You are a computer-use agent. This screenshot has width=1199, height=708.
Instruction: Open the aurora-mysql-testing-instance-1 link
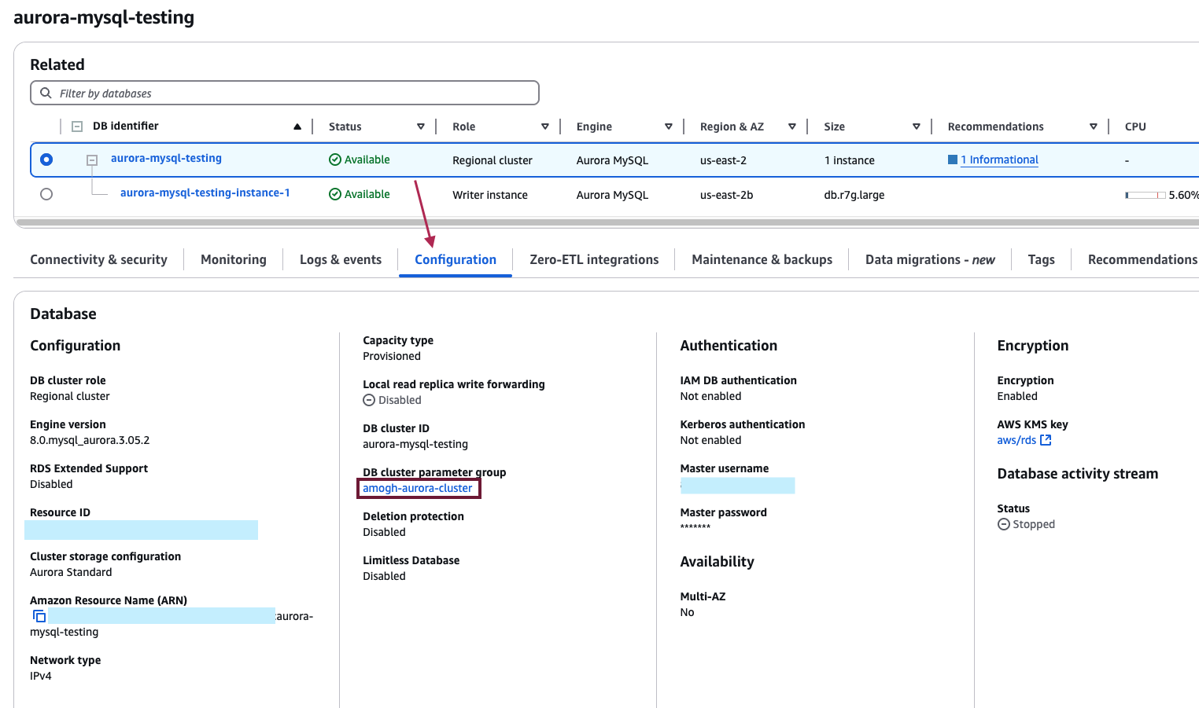205,193
